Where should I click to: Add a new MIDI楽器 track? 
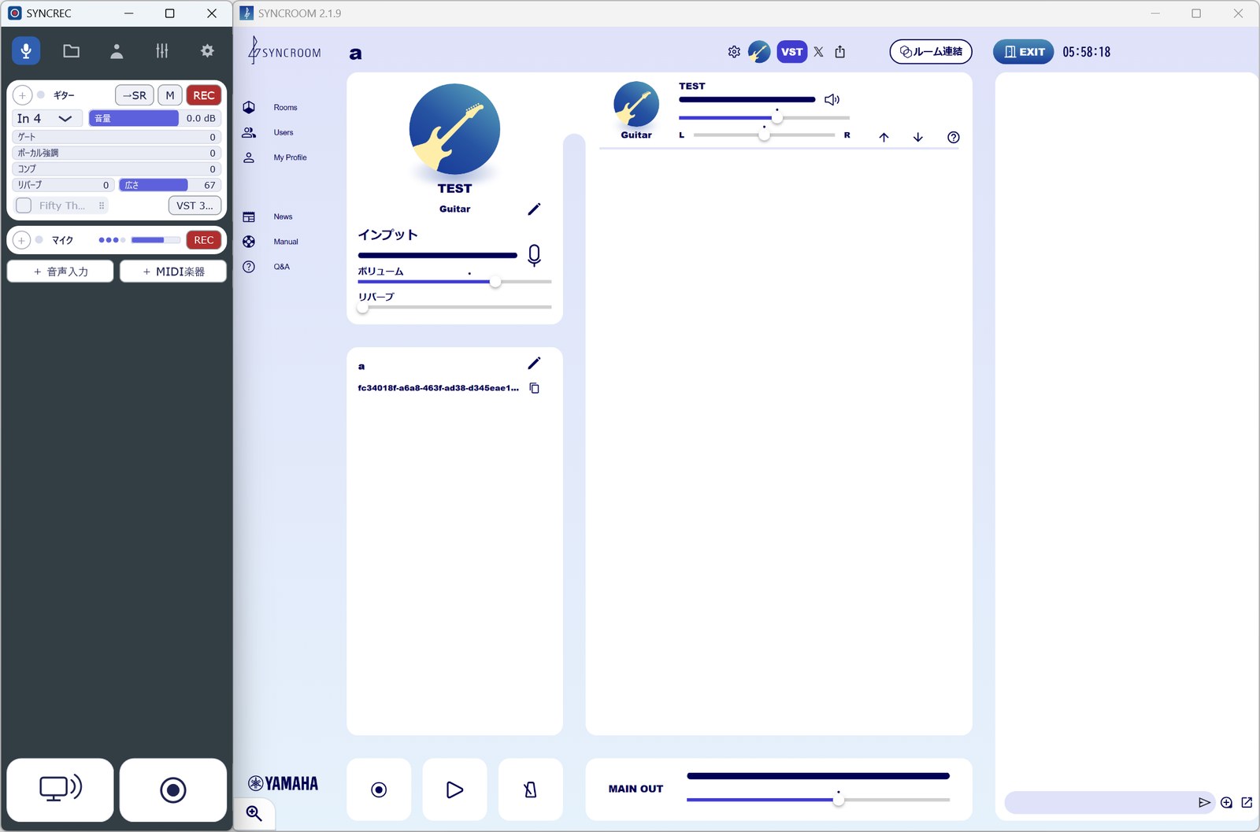[x=173, y=272]
